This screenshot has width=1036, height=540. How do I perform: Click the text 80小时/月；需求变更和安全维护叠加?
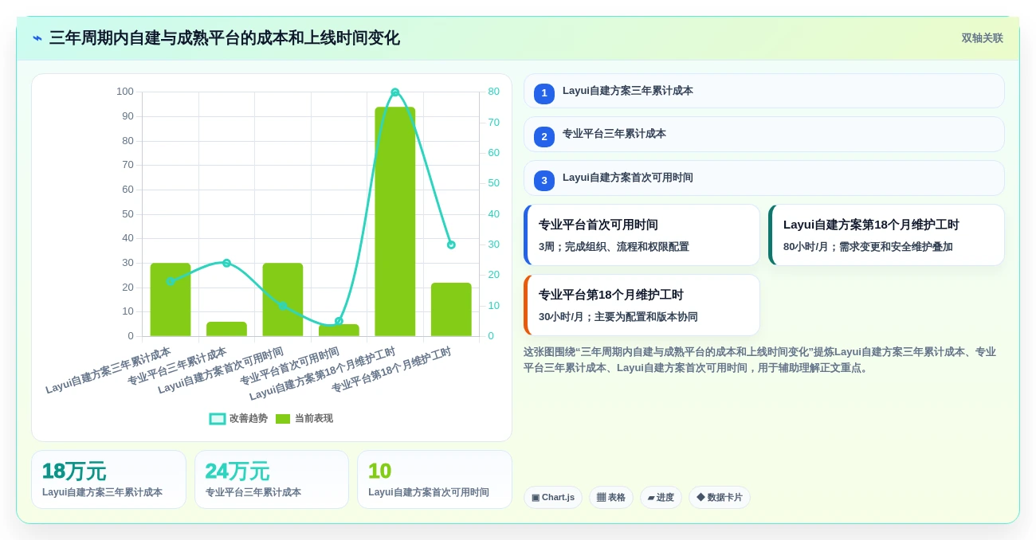point(868,247)
